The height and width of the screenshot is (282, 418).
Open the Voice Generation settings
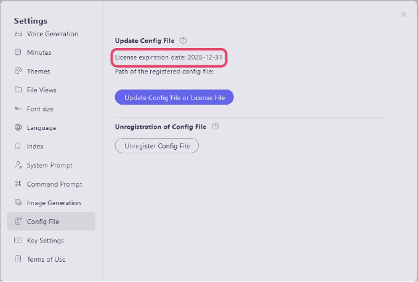pyautogui.click(x=52, y=34)
